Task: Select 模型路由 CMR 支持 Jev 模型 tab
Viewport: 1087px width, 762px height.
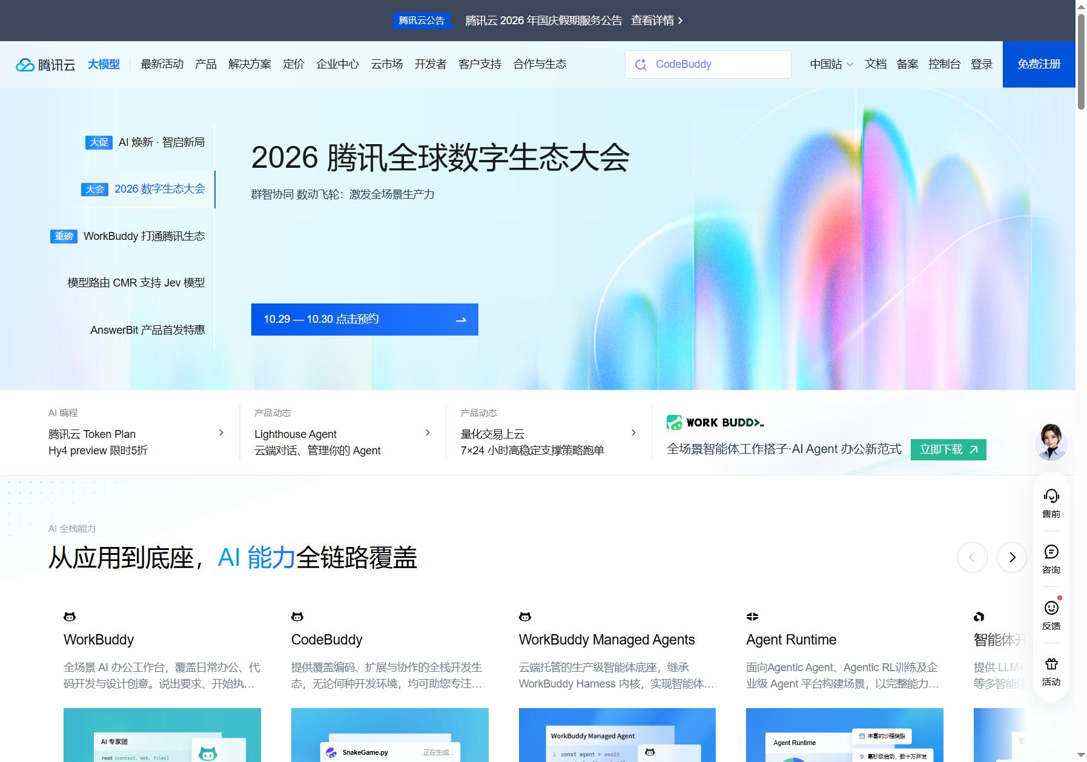Action: pos(136,283)
